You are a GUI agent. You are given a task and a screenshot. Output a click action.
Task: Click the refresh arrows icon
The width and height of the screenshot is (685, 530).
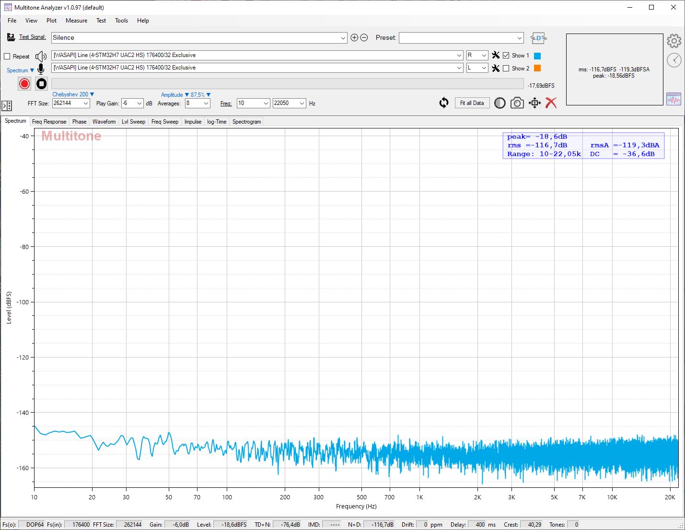(444, 103)
